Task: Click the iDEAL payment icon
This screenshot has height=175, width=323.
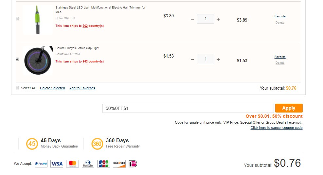Action: 133,164
